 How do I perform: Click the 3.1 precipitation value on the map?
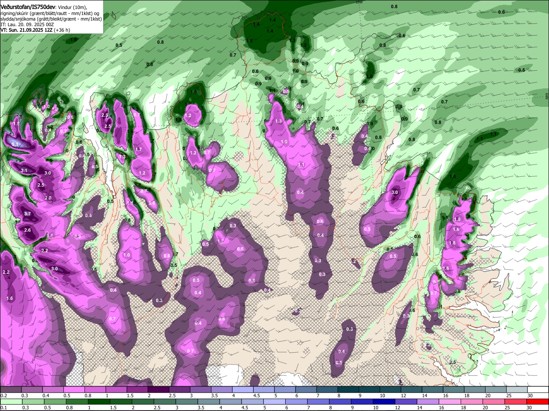24,171
